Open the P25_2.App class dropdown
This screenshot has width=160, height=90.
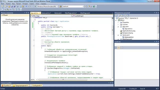click(71, 16)
